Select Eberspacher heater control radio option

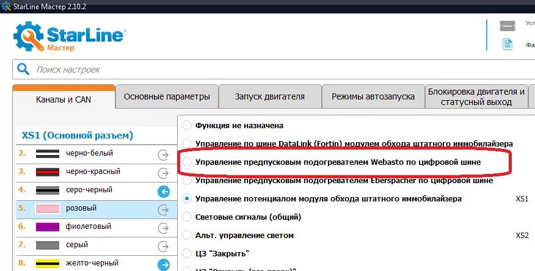187,180
